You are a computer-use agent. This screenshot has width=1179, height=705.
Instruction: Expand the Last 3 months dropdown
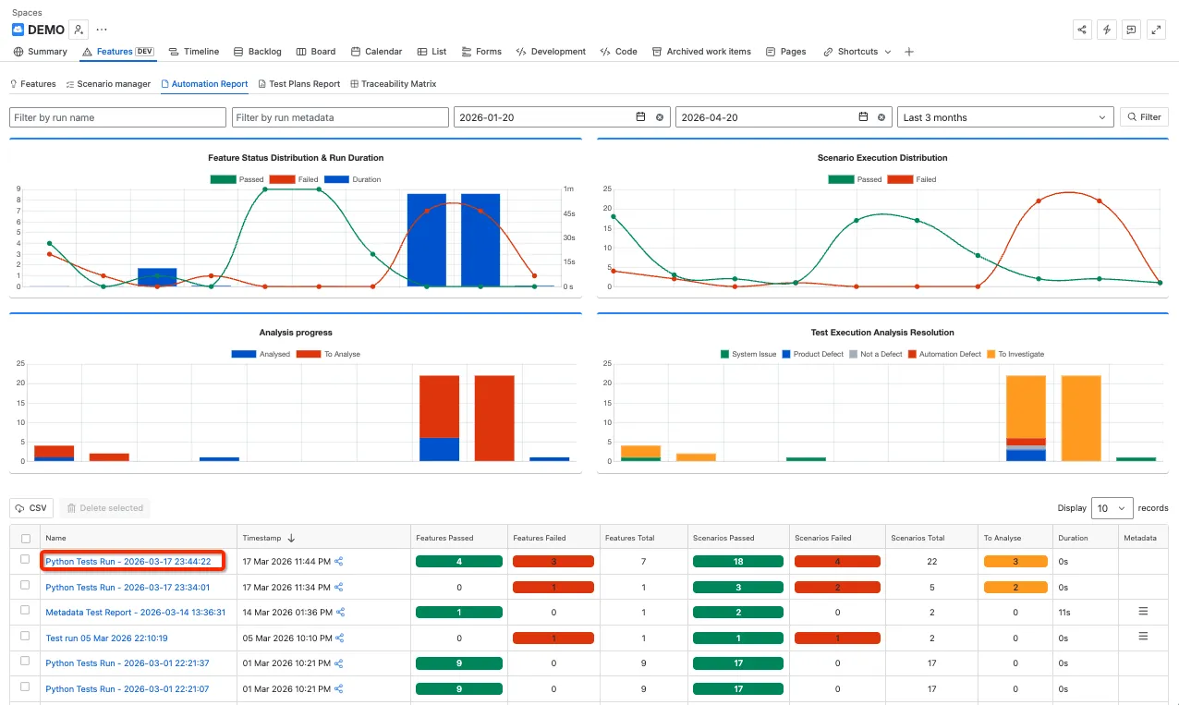click(x=1005, y=117)
